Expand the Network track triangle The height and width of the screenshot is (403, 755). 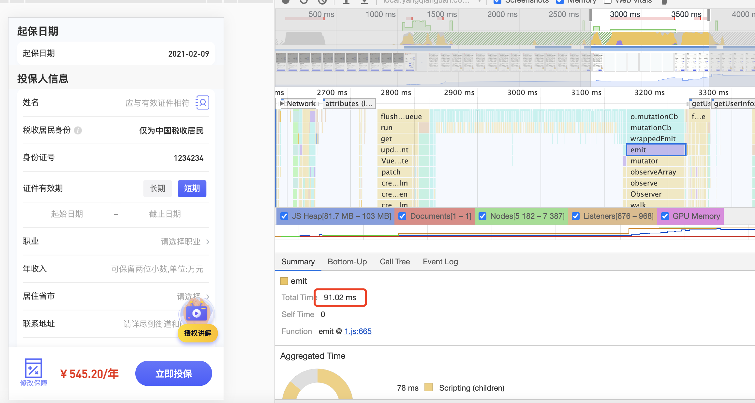coord(282,104)
